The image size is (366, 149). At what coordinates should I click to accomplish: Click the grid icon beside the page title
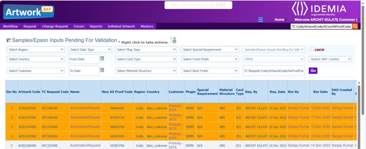point(9,41)
